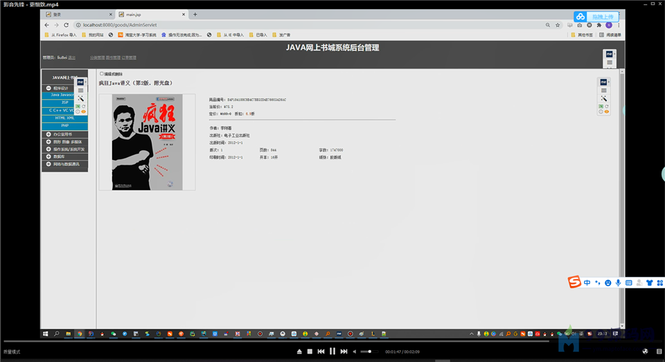665x362 pixels.
Task: Expand the 办公室用书 category
Action: (x=48, y=134)
